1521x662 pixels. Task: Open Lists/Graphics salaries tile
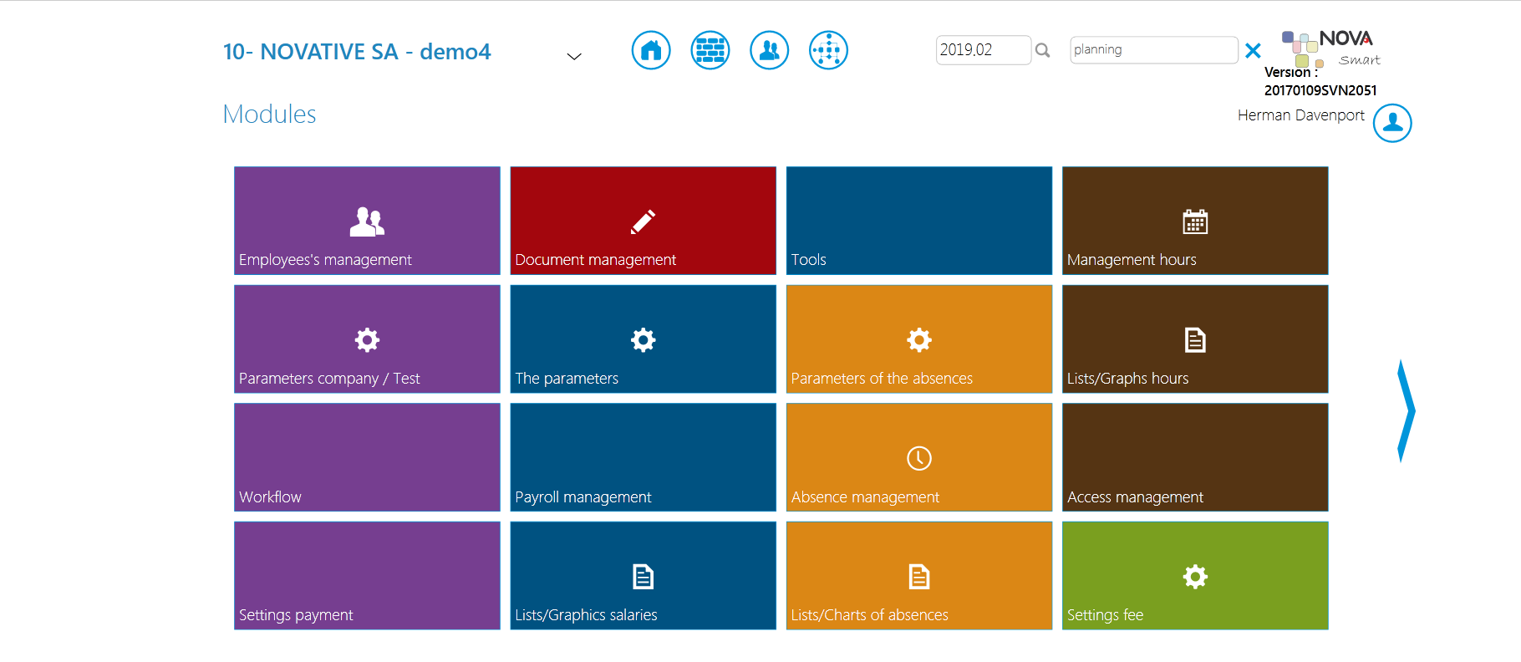click(643, 576)
